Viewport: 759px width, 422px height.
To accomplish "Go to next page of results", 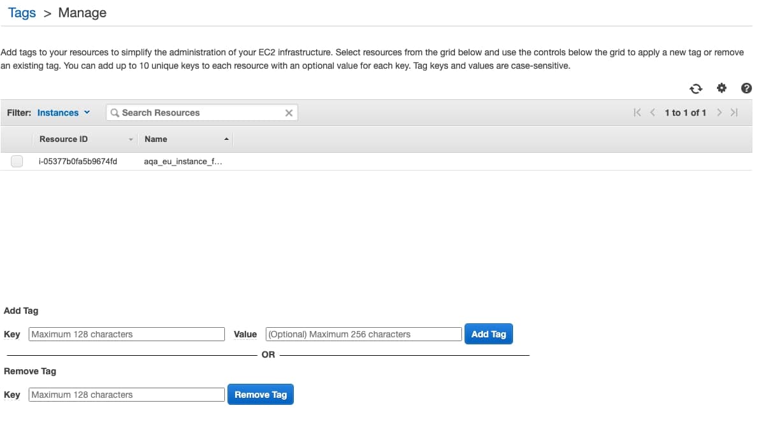I will (719, 113).
